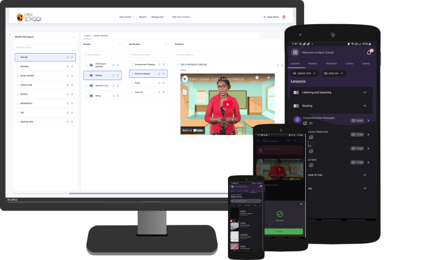
Task: Open the ENGLISH dropdown on the phone
Action: (333, 73)
